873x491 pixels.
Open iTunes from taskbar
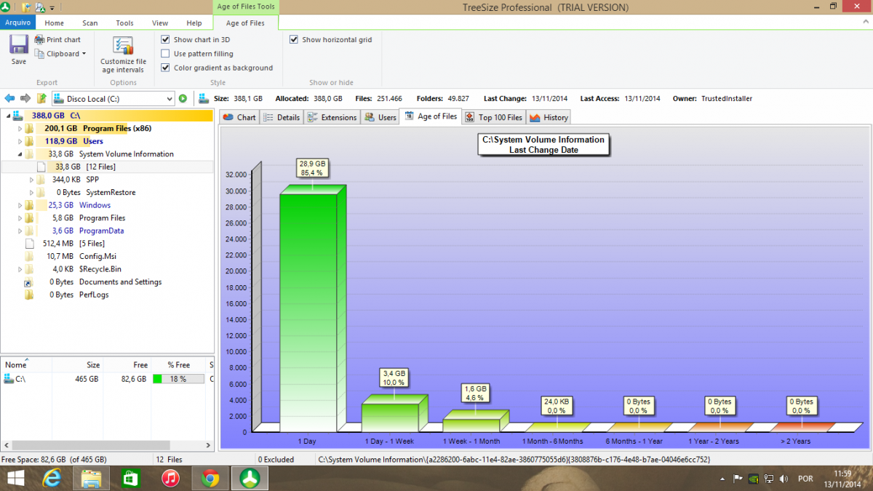click(x=170, y=478)
